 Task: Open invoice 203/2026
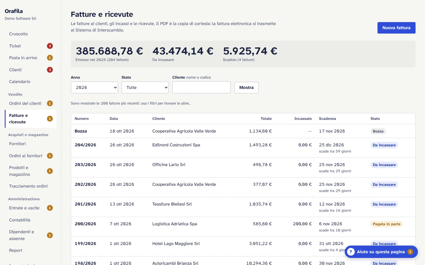pos(85,165)
